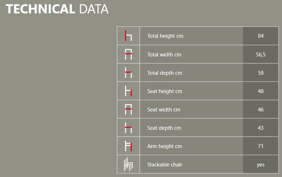Click the Stackable chair label text
The height and width of the screenshot is (177, 282).
click(x=165, y=165)
